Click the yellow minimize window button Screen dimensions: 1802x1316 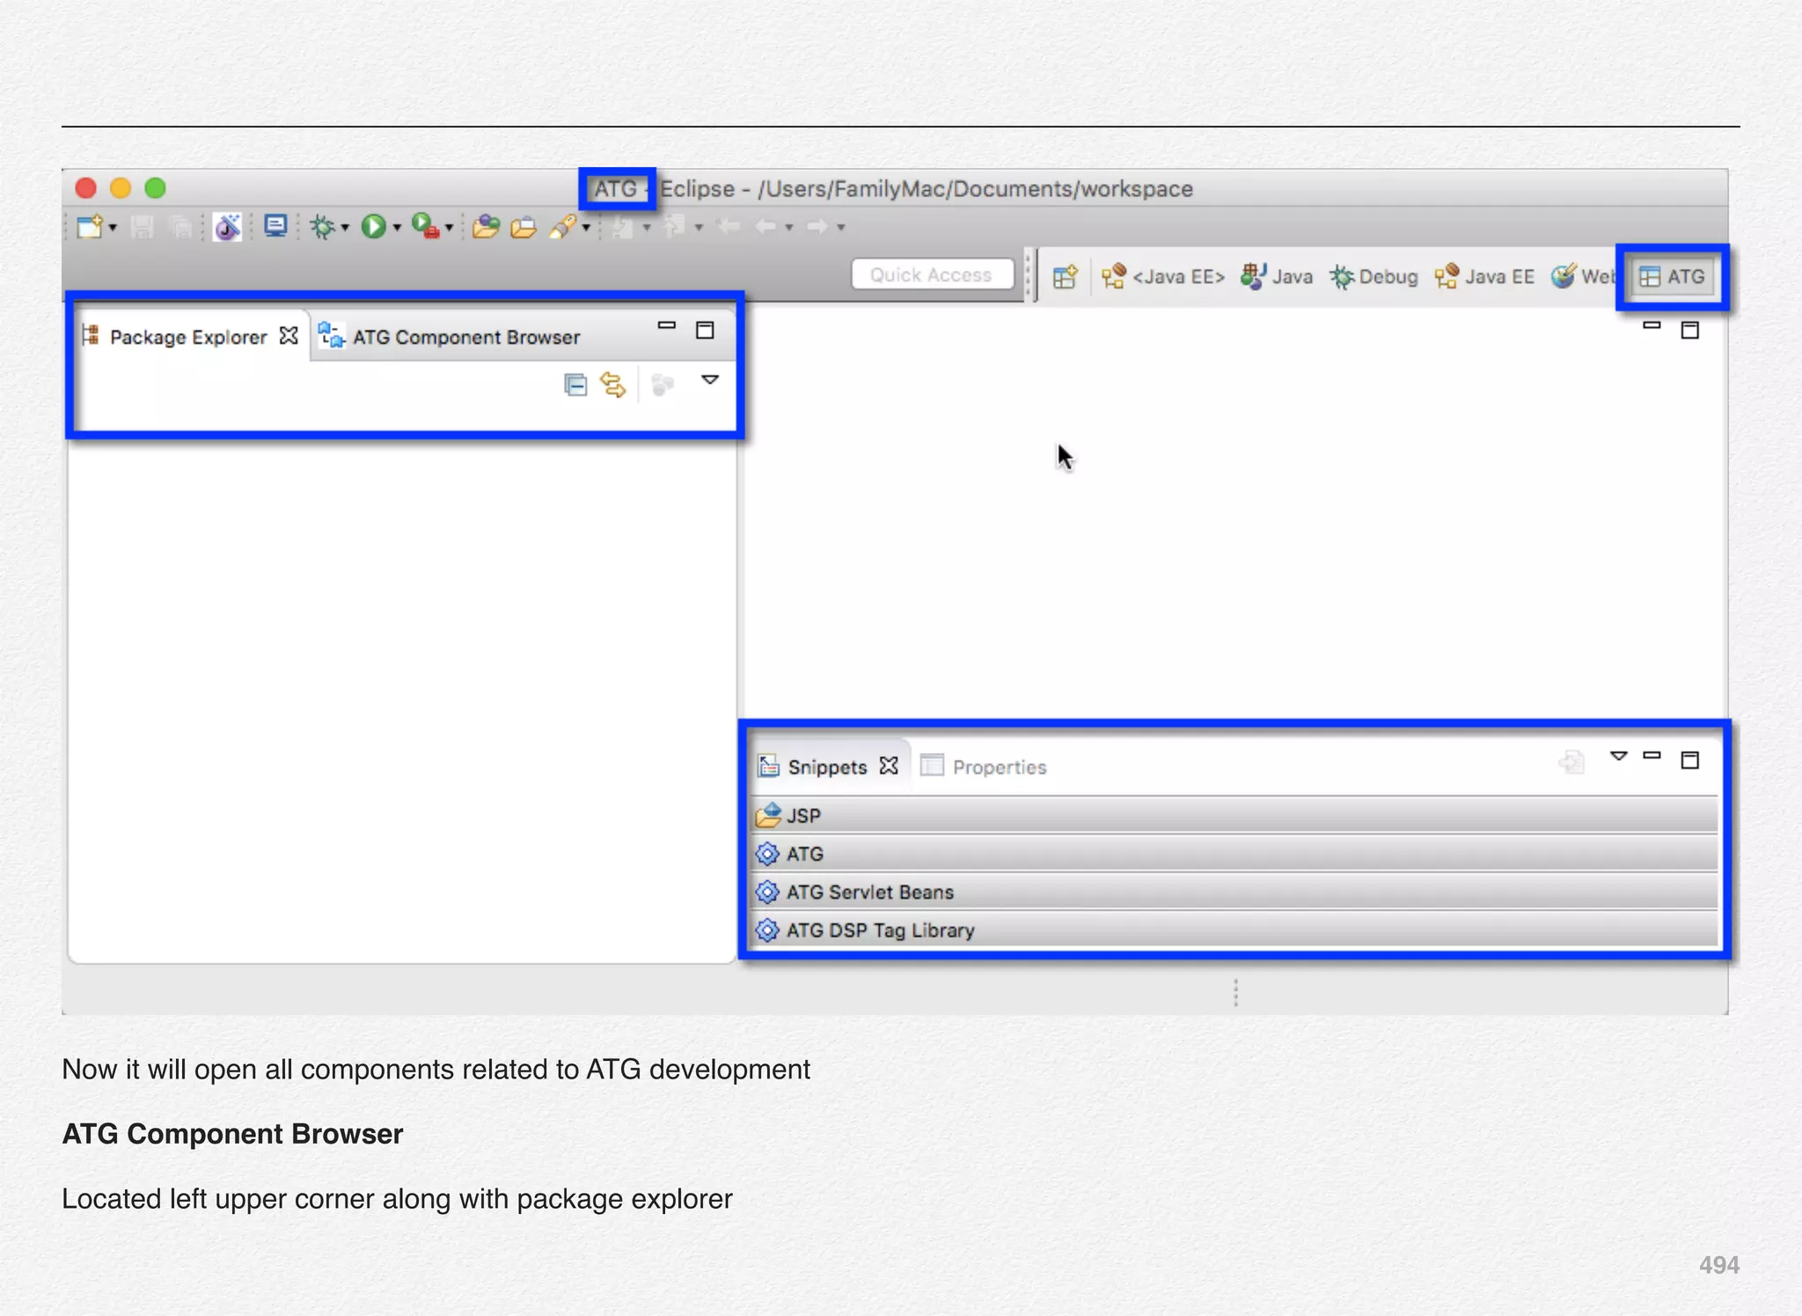point(121,188)
